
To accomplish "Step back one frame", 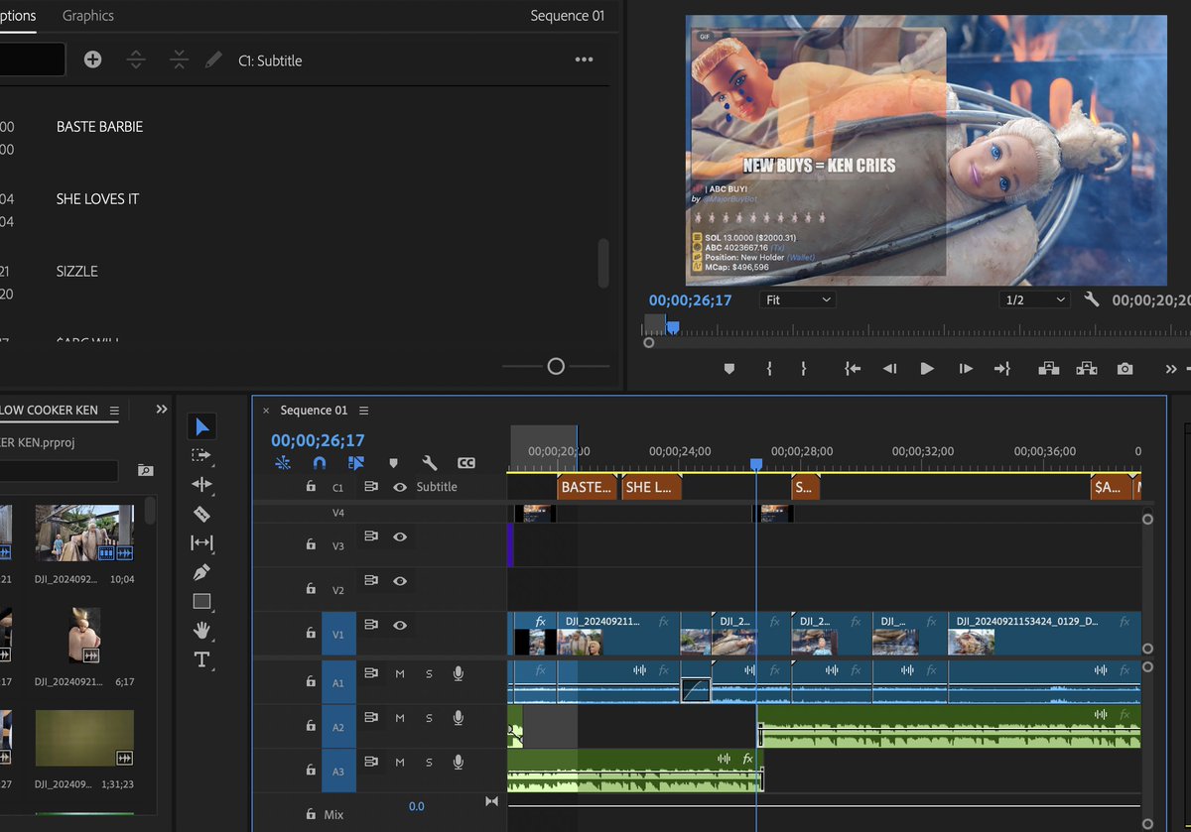I will click(889, 368).
